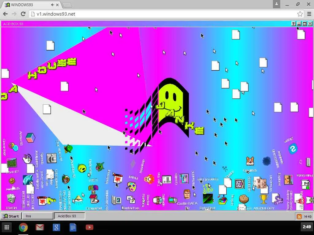The image size is (314, 235).
Task: Switch to Acid Box 93 taskbar item
Action: point(70,216)
